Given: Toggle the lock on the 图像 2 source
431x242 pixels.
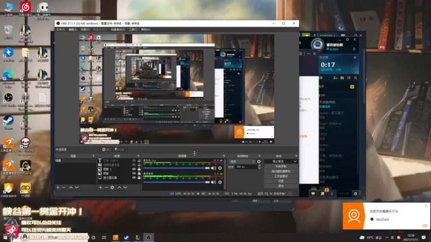Looking at the screenshot, I should 139,169.
